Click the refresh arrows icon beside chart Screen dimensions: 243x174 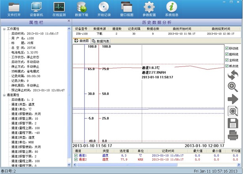pyautogui.click(x=233, y=75)
